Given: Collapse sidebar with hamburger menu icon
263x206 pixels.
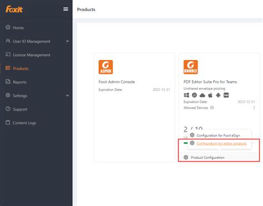Looking at the screenshot, I should (65, 9).
